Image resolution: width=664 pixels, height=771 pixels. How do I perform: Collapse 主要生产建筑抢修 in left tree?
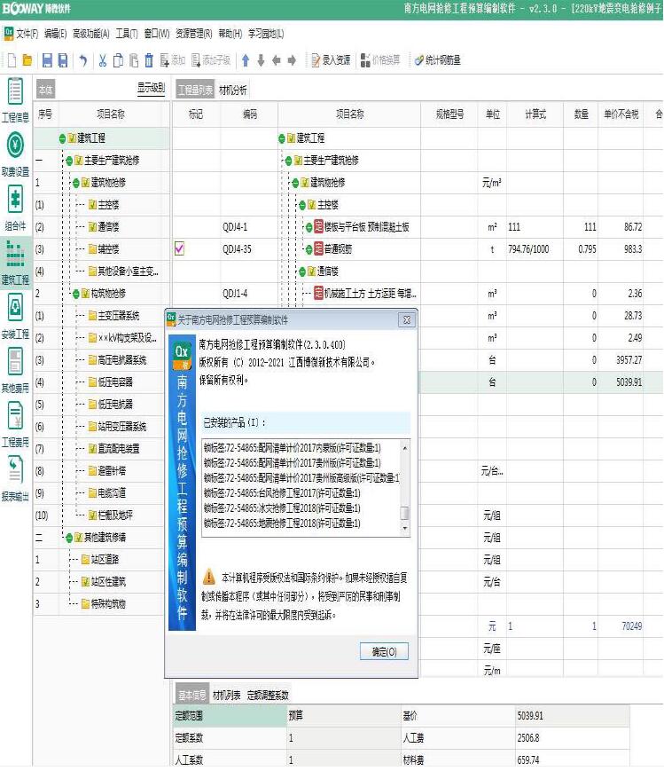(69, 161)
